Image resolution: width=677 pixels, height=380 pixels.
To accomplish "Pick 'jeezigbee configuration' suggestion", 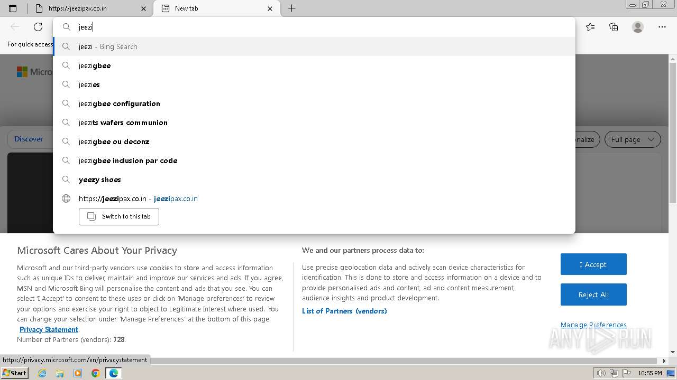I will click(314, 103).
